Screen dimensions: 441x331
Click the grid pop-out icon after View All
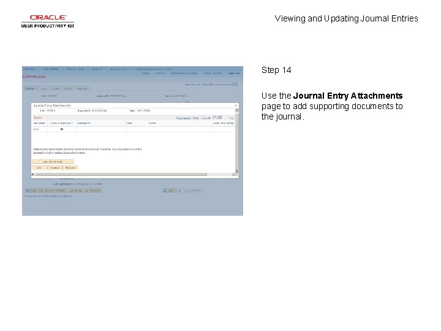pyautogui.click(x=214, y=117)
